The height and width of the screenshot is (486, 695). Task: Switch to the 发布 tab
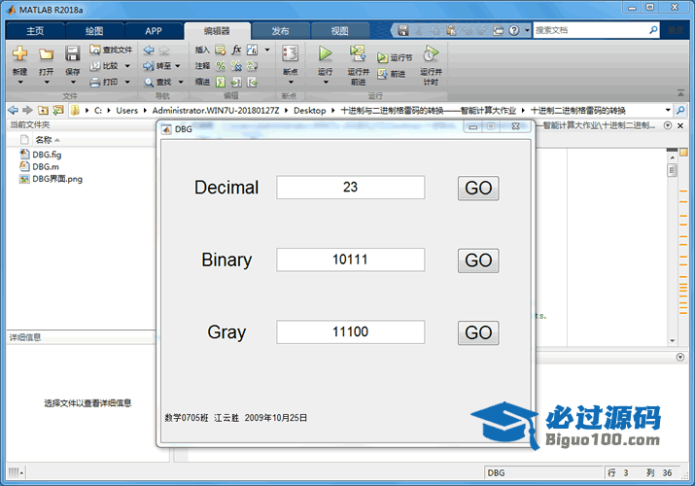point(280,31)
